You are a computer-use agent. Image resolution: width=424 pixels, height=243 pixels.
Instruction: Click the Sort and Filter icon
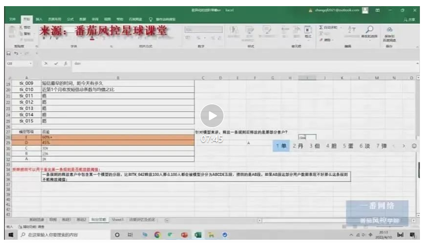coord(351,29)
